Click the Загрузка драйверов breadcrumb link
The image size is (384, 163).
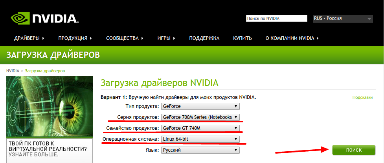45,71
